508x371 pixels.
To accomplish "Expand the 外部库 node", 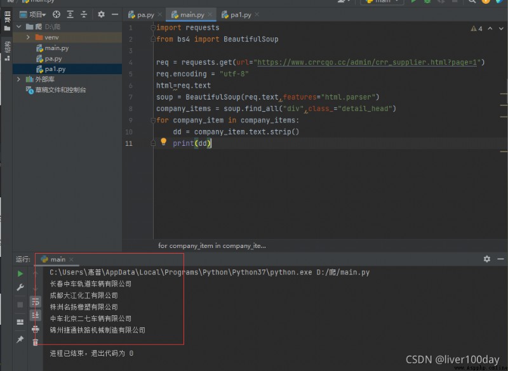I will (x=18, y=79).
